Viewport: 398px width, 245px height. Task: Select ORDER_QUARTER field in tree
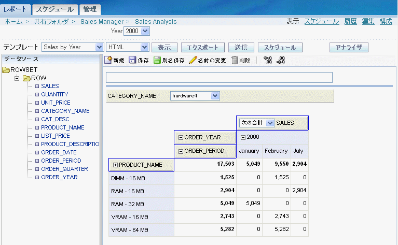point(64,169)
